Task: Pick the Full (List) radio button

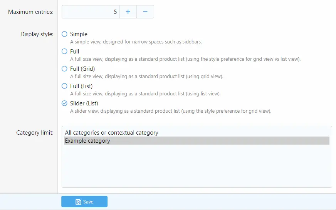Action: tap(65, 86)
